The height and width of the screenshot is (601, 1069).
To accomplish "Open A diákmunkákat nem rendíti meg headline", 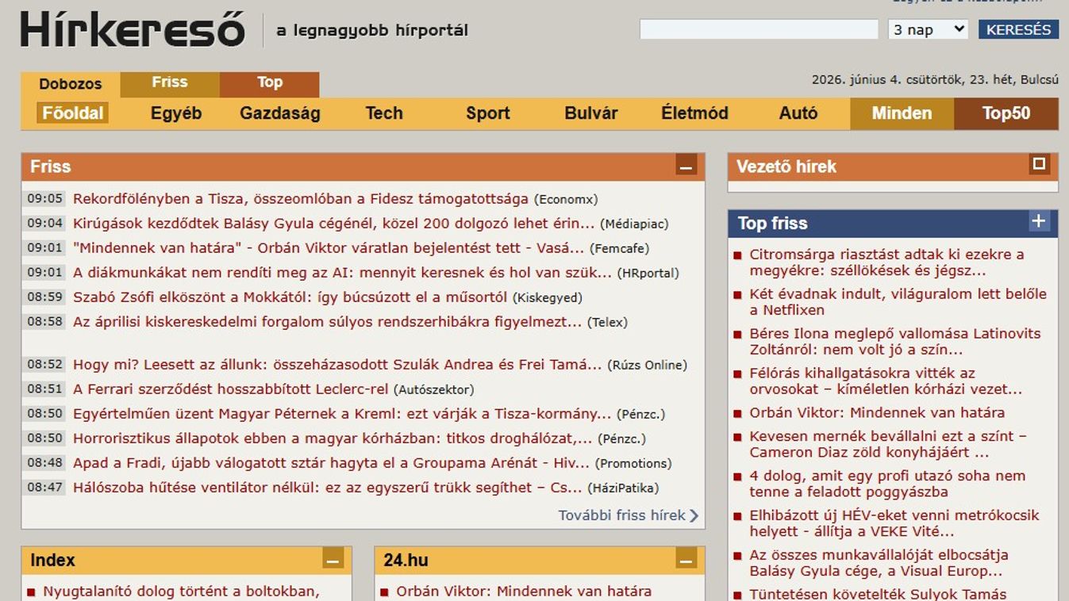I will [343, 273].
